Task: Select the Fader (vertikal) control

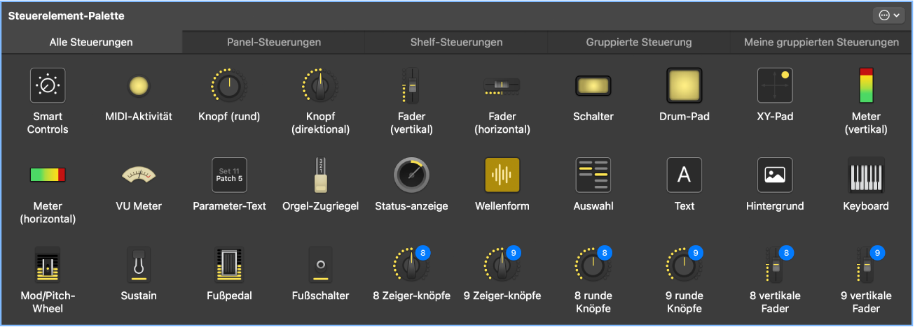Action: click(x=411, y=86)
